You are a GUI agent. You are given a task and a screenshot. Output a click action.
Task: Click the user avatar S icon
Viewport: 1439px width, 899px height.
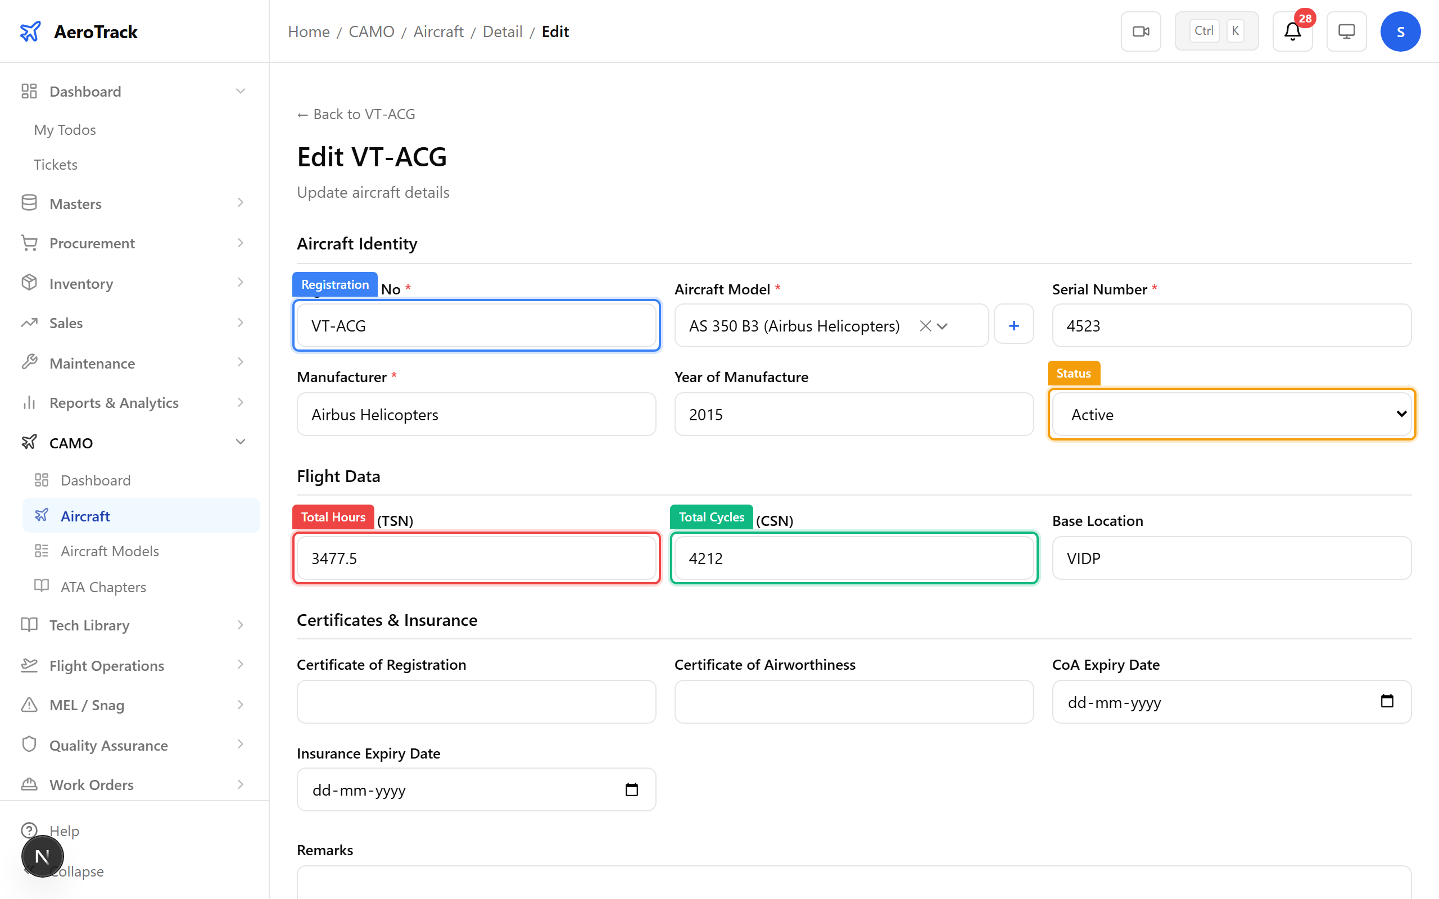tap(1400, 31)
